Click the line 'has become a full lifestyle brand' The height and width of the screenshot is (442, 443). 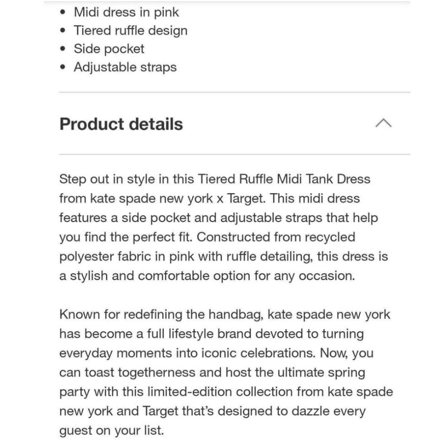(x=212, y=334)
